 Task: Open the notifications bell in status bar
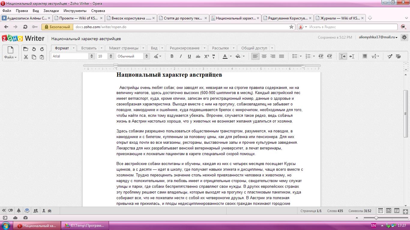click(19, 211)
